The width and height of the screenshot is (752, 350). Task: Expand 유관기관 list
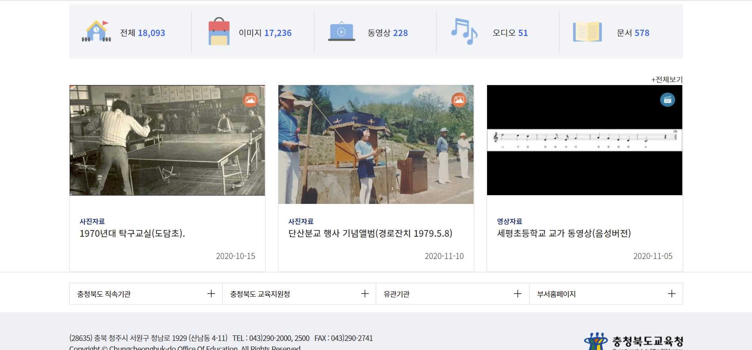click(518, 294)
